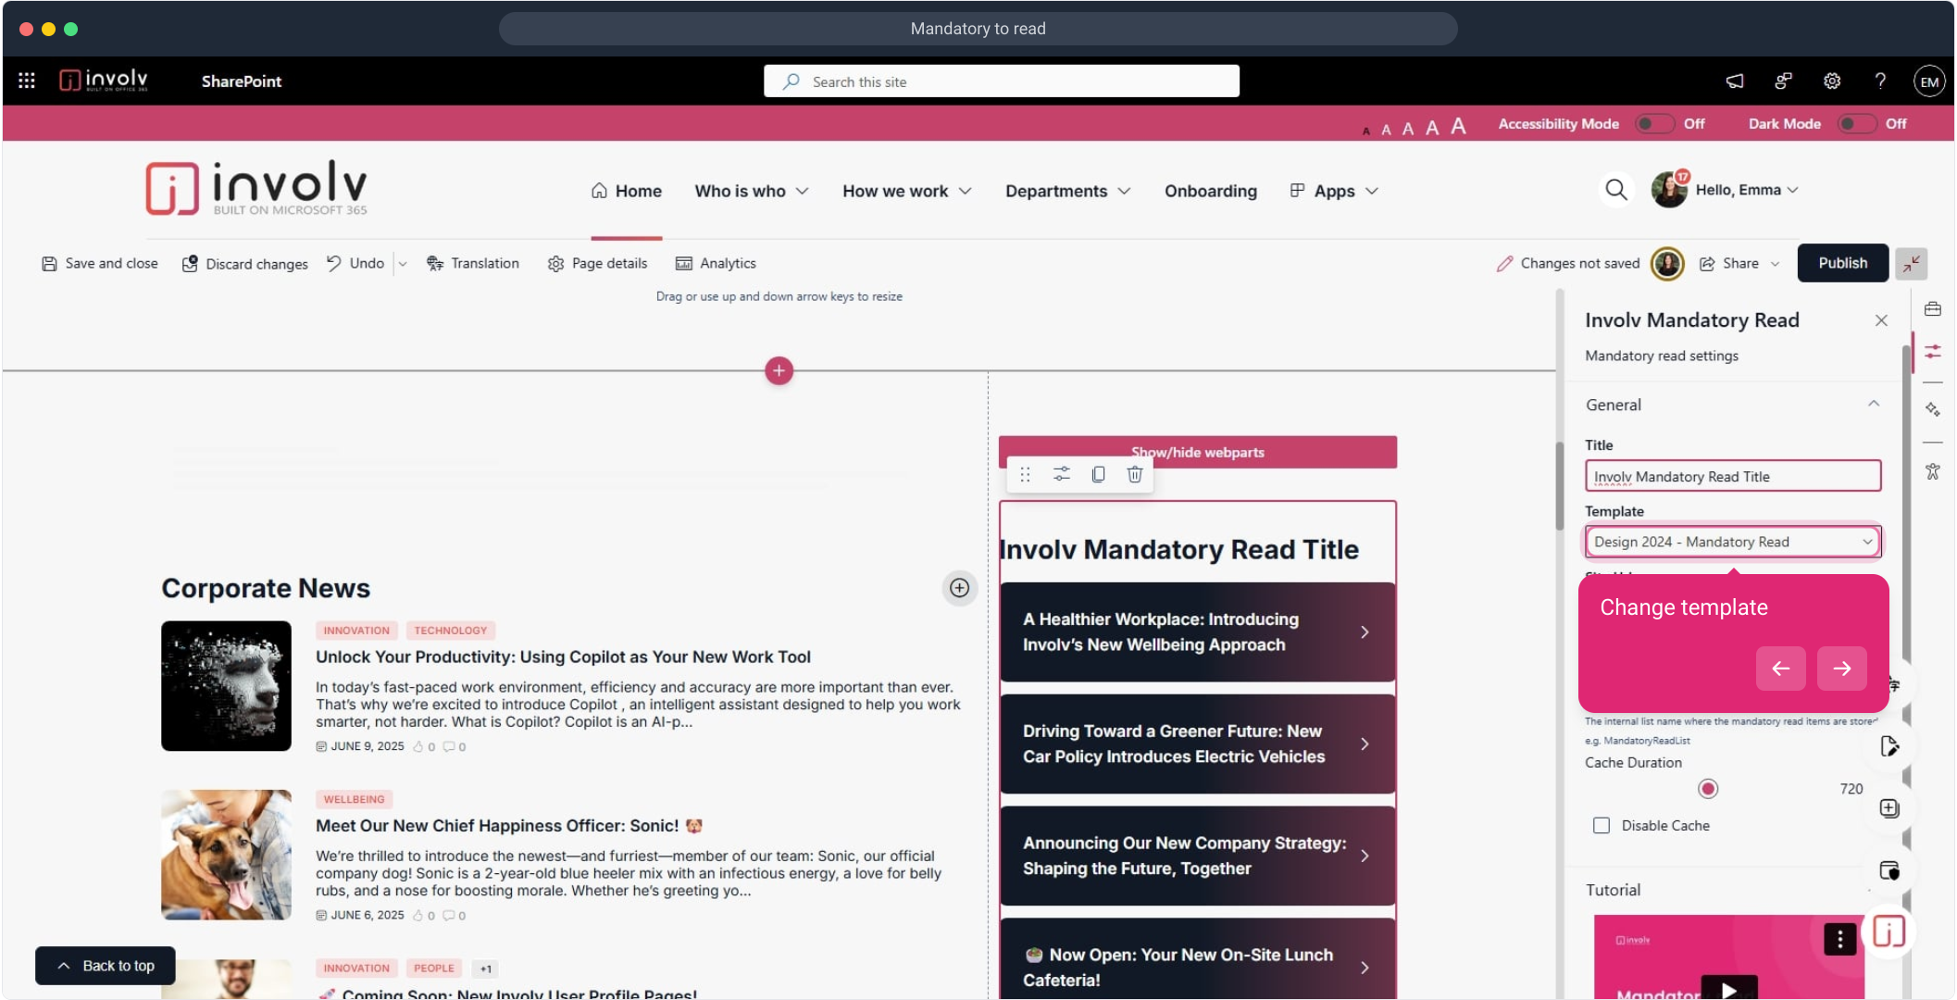Go to next tutorial step arrow
The image size is (1957, 1000).
click(x=1841, y=669)
